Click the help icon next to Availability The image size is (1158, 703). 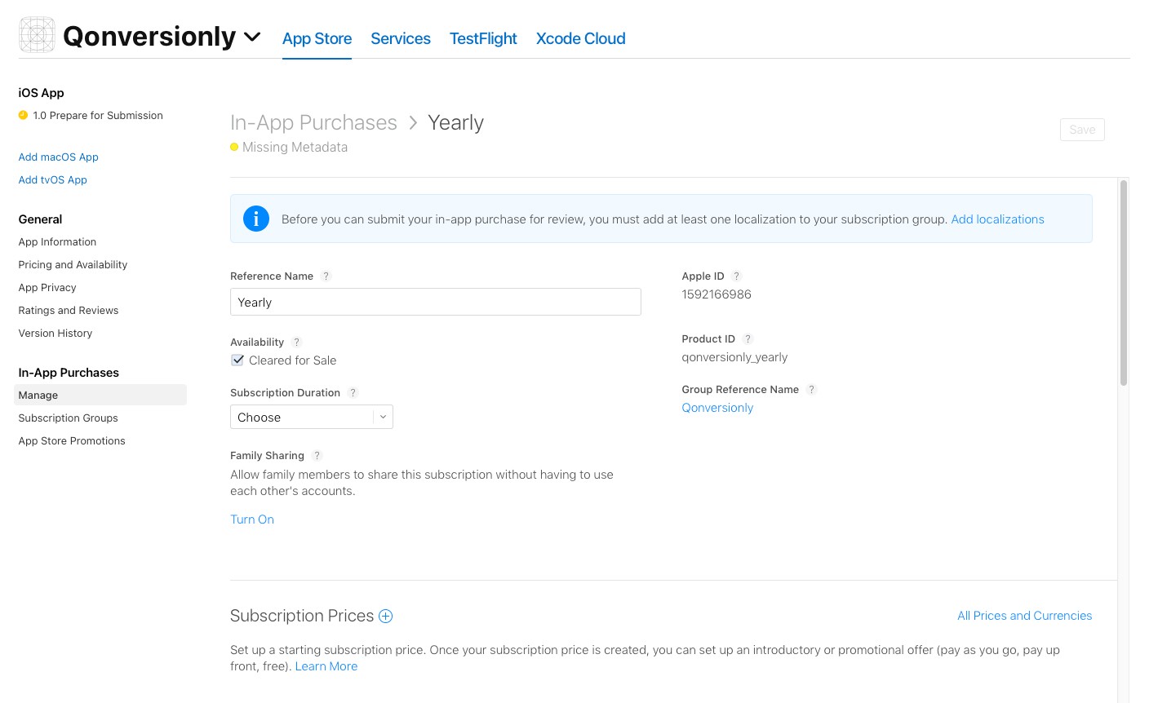pos(296,342)
